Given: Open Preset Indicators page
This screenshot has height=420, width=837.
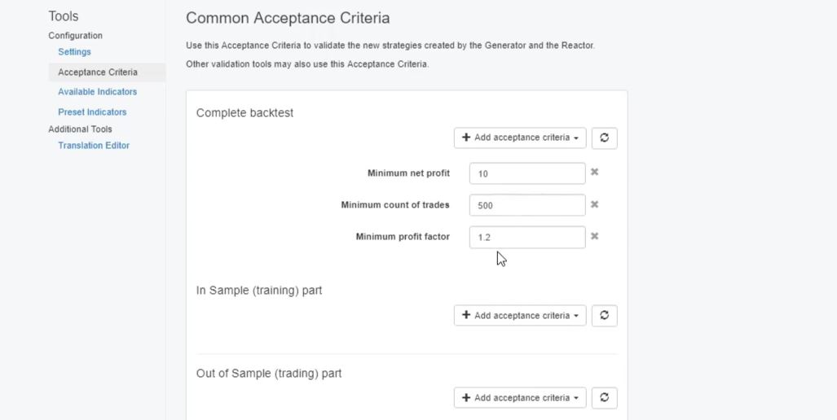Looking at the screenshot, I should (92, 112).
